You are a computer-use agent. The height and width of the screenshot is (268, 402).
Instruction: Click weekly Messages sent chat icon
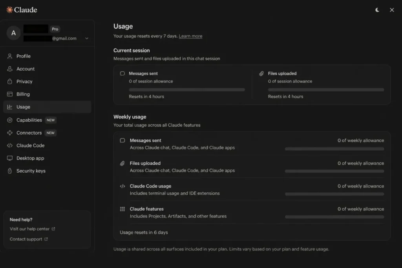click(x=122, y=140)
